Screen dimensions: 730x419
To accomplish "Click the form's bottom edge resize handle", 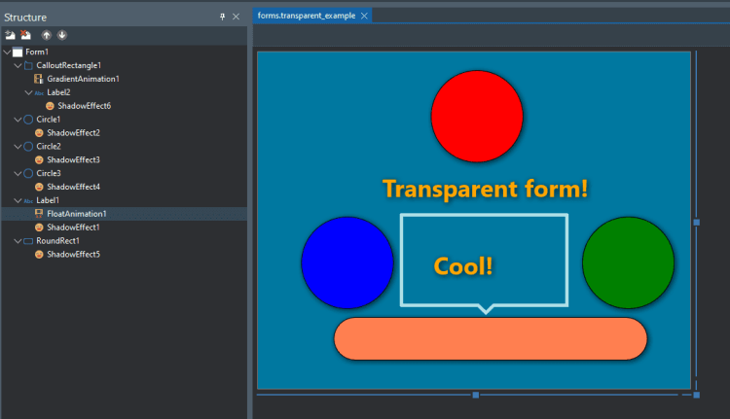I will [x=475, y=395].
